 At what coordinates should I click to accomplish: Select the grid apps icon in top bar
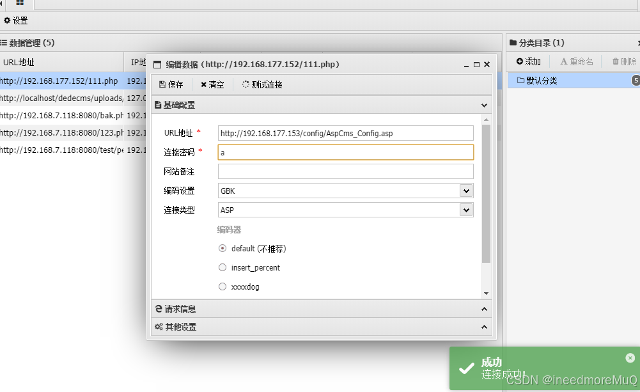coord(20,4)
